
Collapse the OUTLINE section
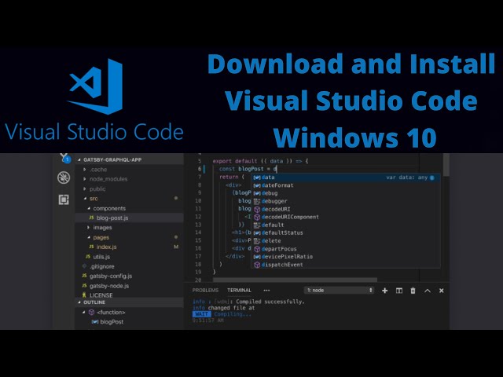pos(129,302)
